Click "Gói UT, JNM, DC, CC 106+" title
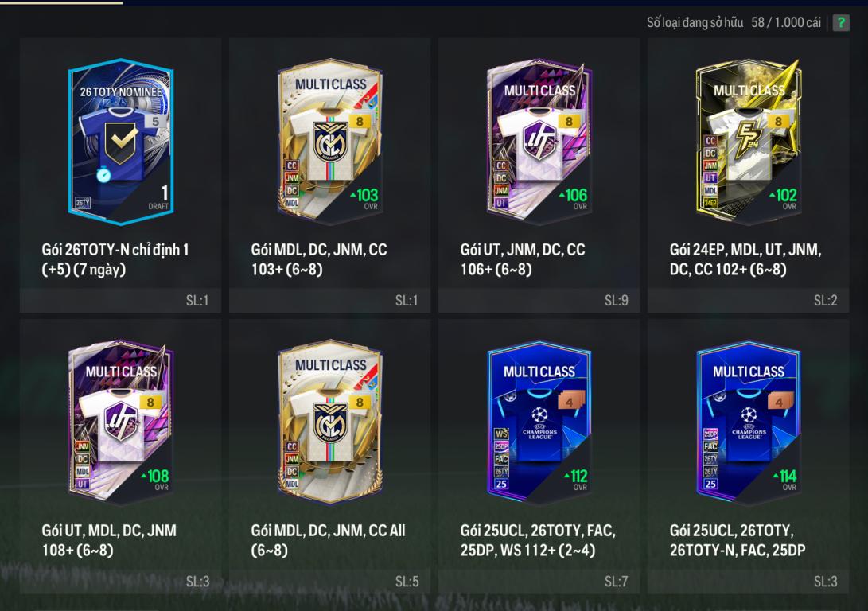The image size is (868, 611). coord(523,259)
